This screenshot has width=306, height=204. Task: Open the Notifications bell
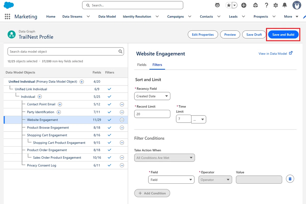(285, 5)
